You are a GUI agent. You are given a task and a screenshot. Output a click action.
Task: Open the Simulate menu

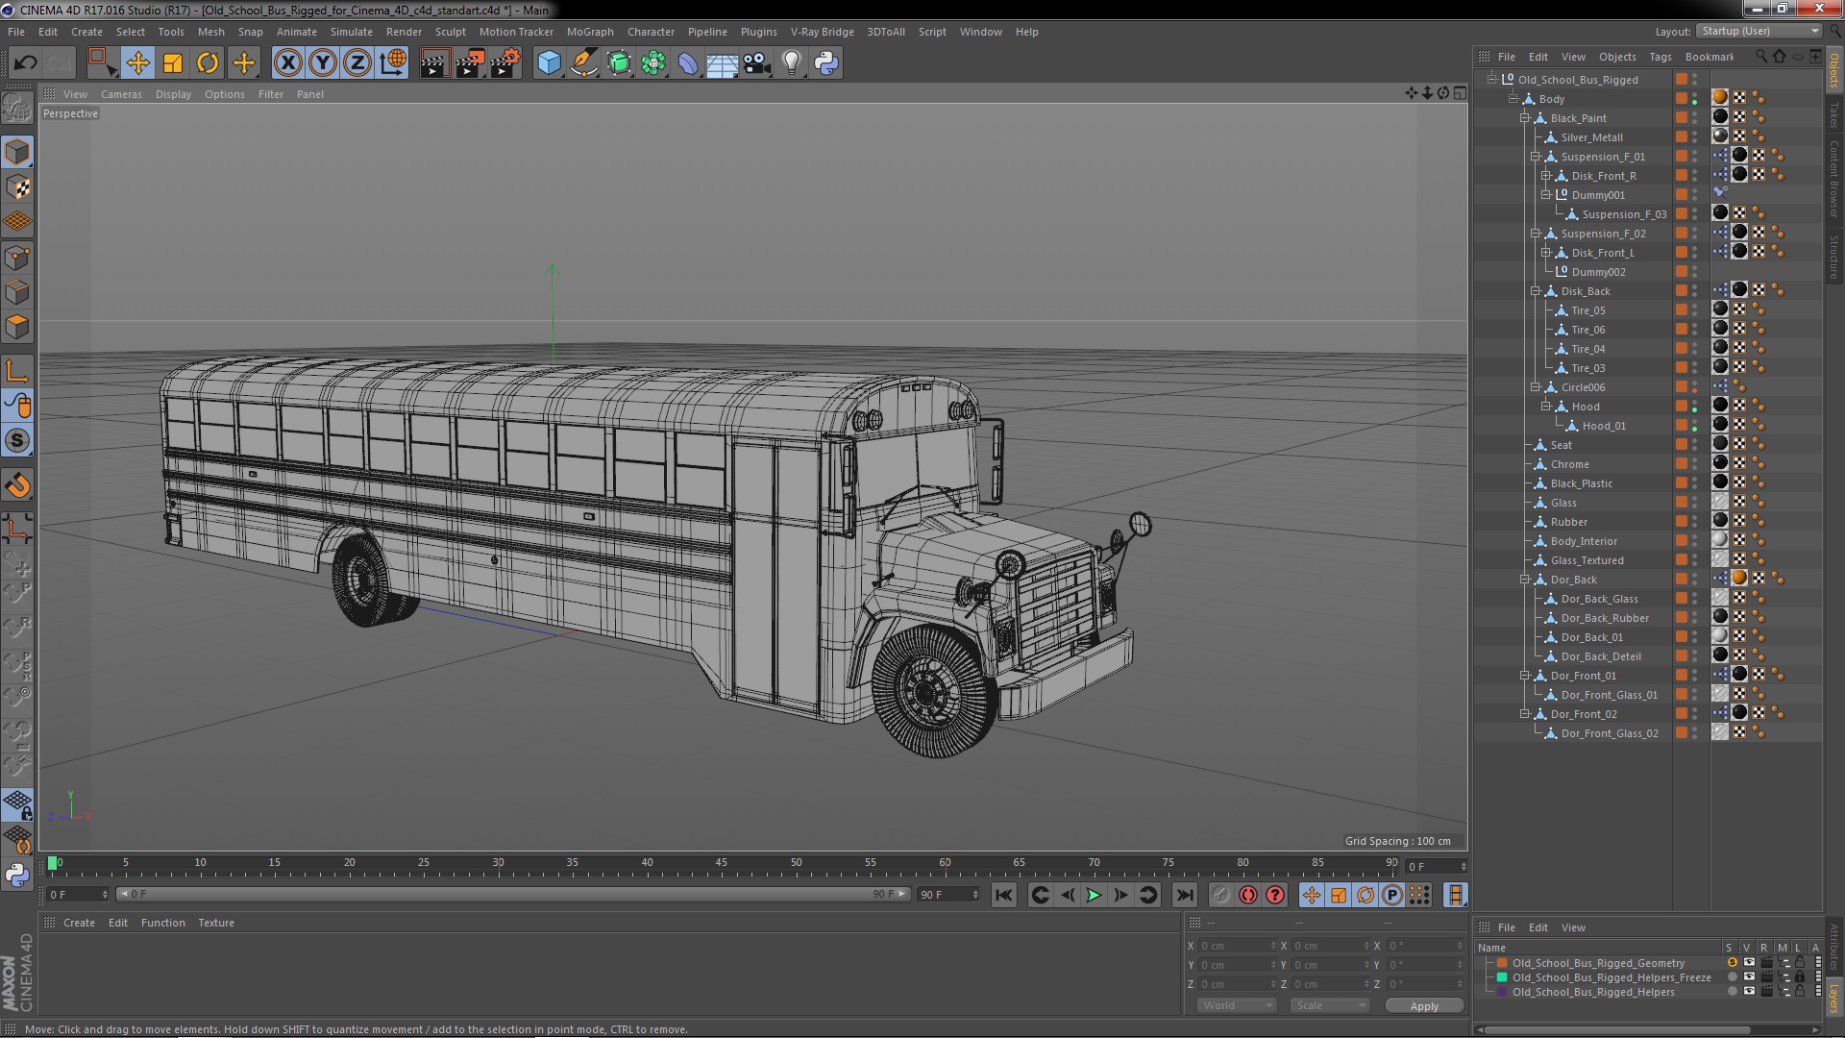coord(351,32)
